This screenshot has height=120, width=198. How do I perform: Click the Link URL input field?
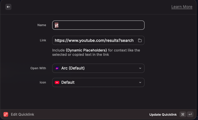click(94, 40)
